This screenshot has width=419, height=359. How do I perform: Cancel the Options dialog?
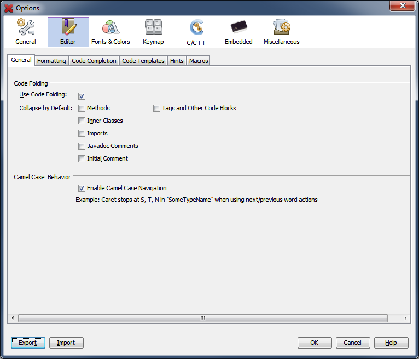click(353, 343)
